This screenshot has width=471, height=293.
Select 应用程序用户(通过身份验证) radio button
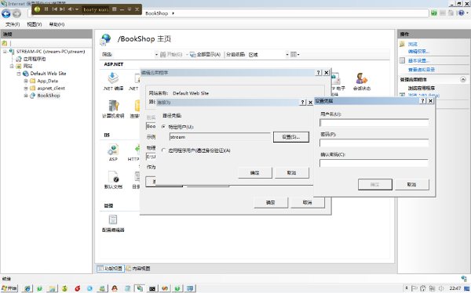[x=164, y=150]
